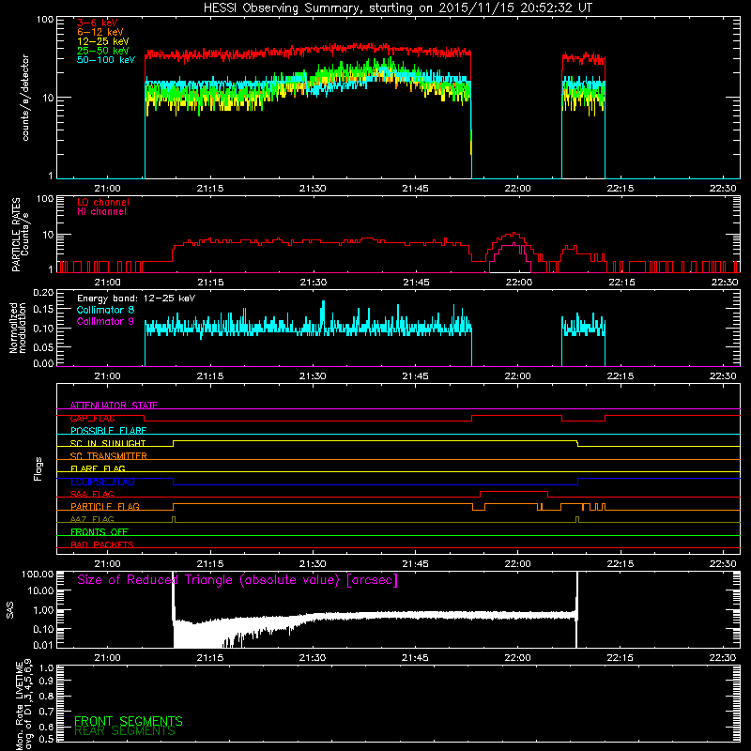The height and width of the screenshot is (751, 751).
Task: Click the 21:45 tick under the Flags plot
Action: (415, 564)
